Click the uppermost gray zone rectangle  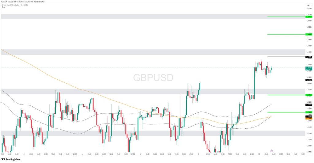click(153, 17)
